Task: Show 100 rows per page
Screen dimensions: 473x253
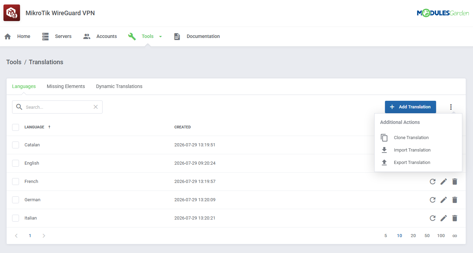Action: click(441, 236)
